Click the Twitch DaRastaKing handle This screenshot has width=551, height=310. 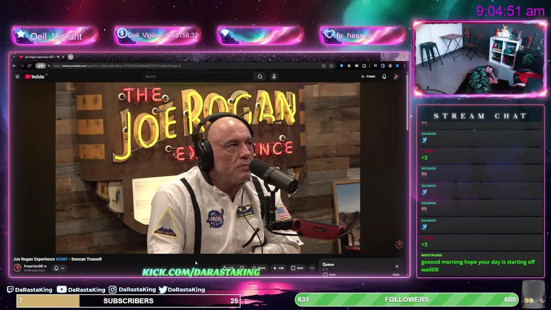(x=29, y=289)
